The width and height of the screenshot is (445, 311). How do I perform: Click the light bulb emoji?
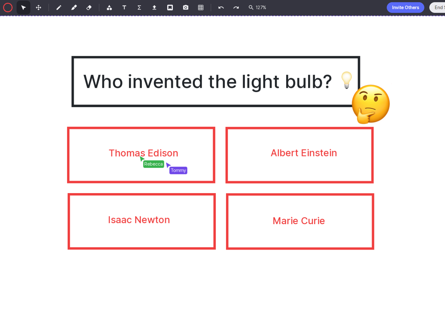tap(347, 80)
